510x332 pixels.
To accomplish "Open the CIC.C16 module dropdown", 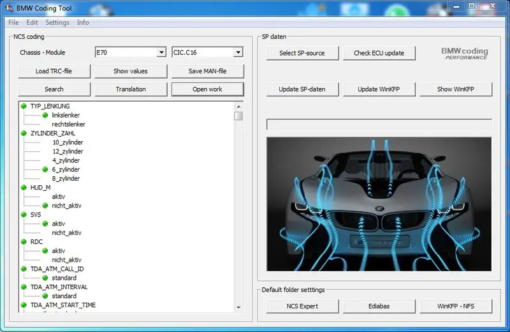I will (x=238, y=52).
